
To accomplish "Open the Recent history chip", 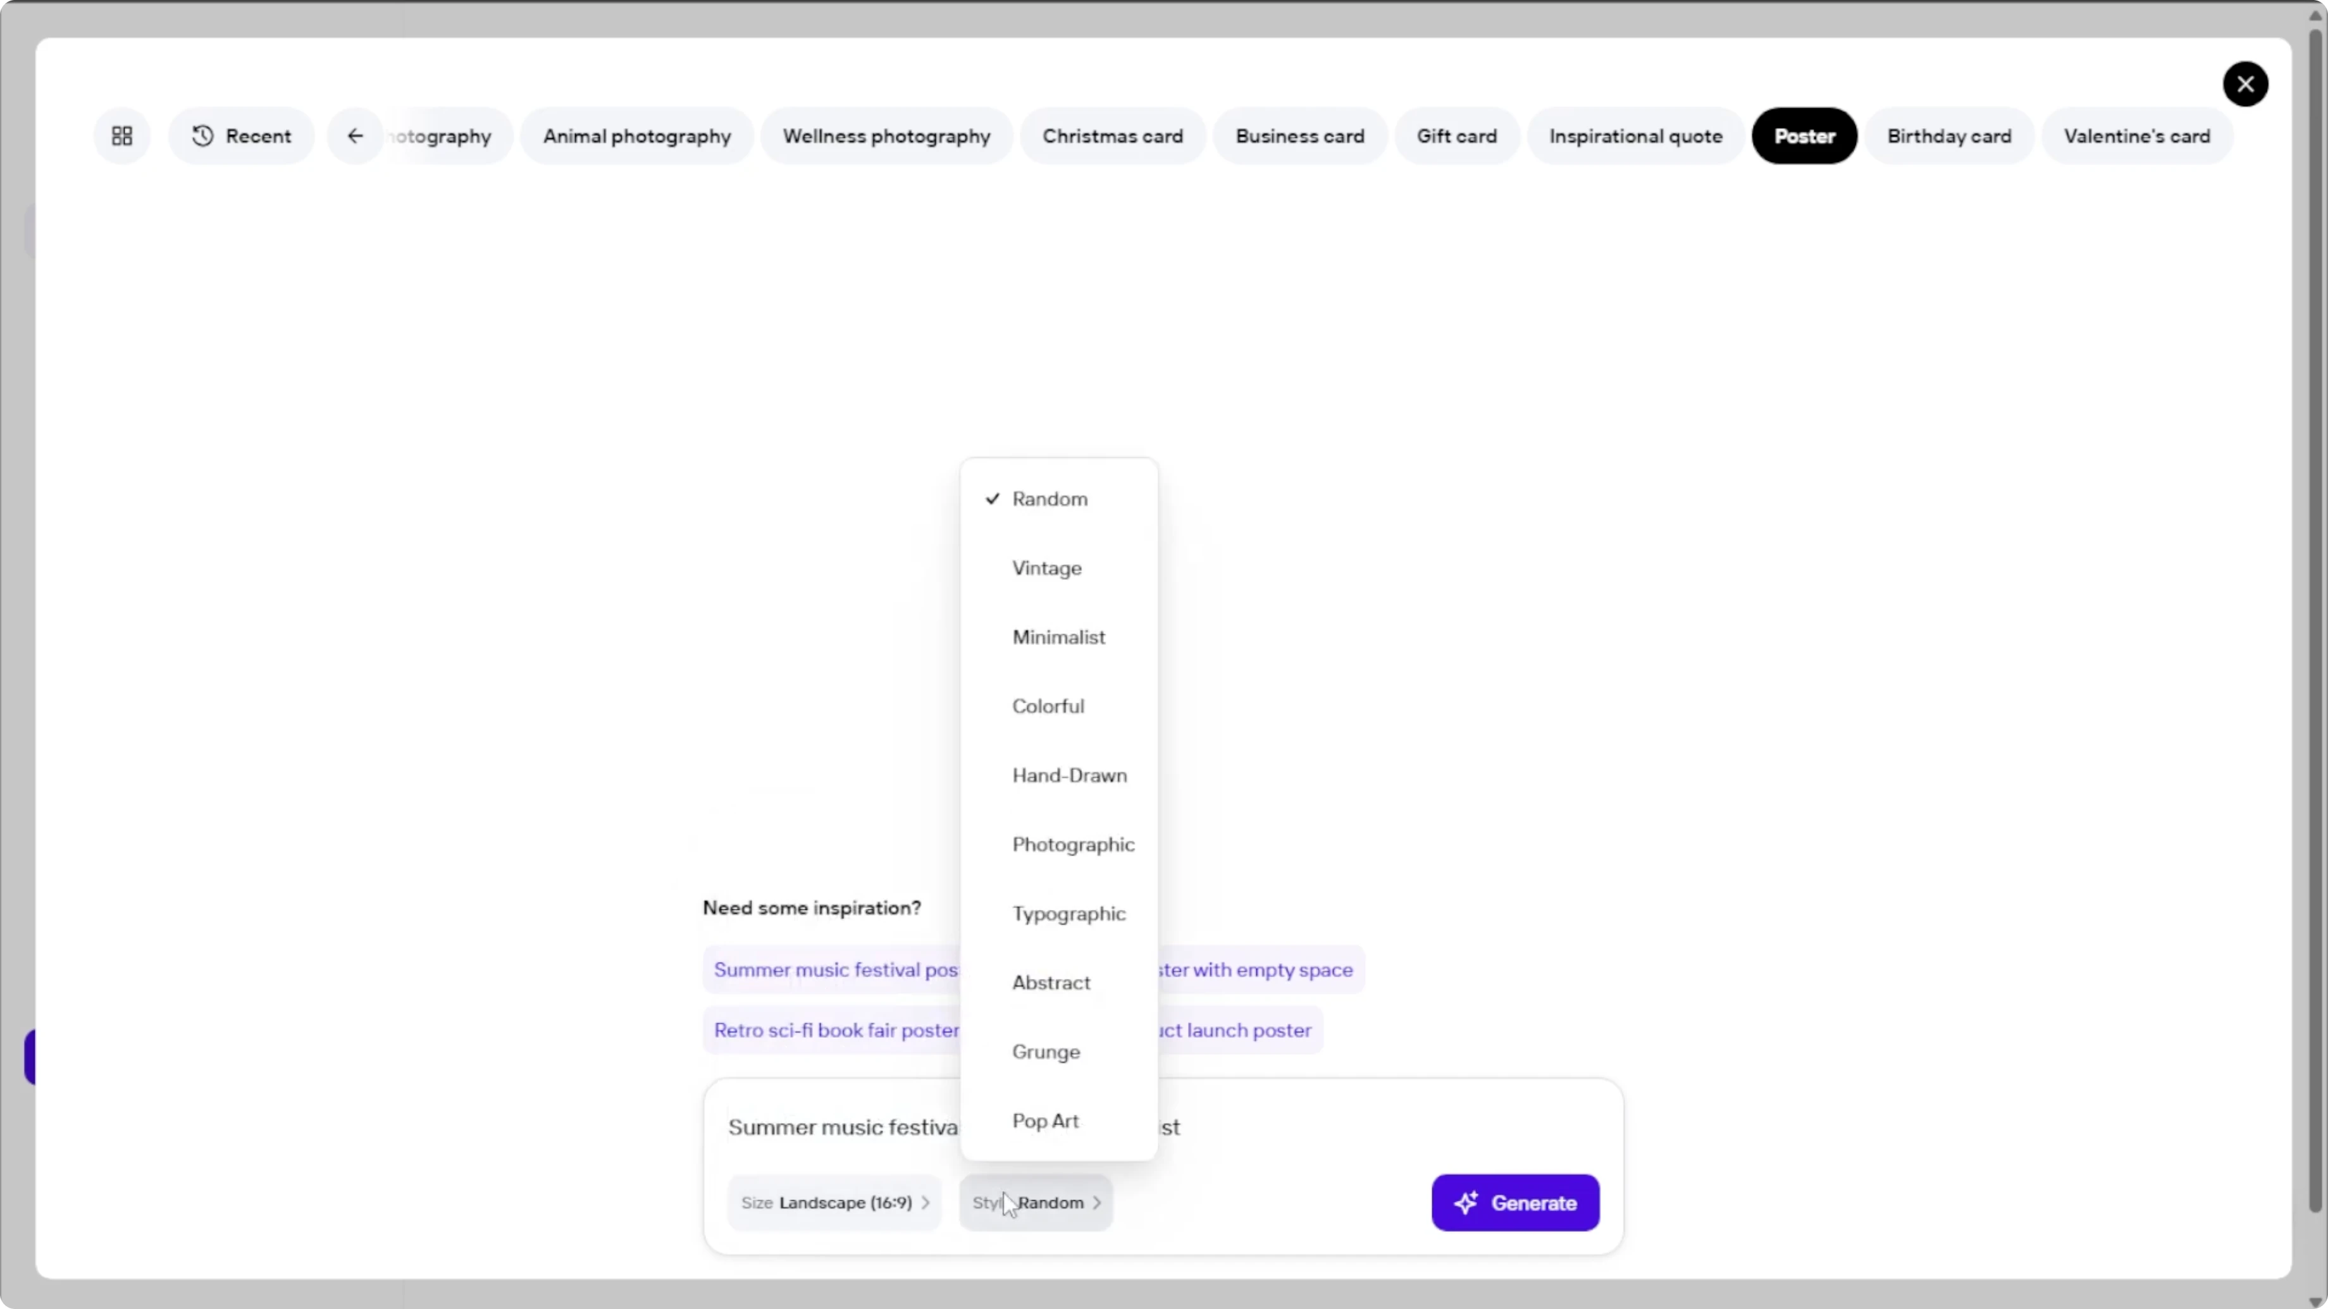I will tap(241, 135).
